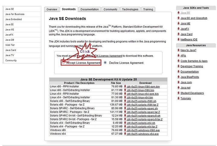Viewport: 217px width, 146px height.
Task: Click the red arrow icon next to NetBeans IDE
Action: [x=178, y=39]
